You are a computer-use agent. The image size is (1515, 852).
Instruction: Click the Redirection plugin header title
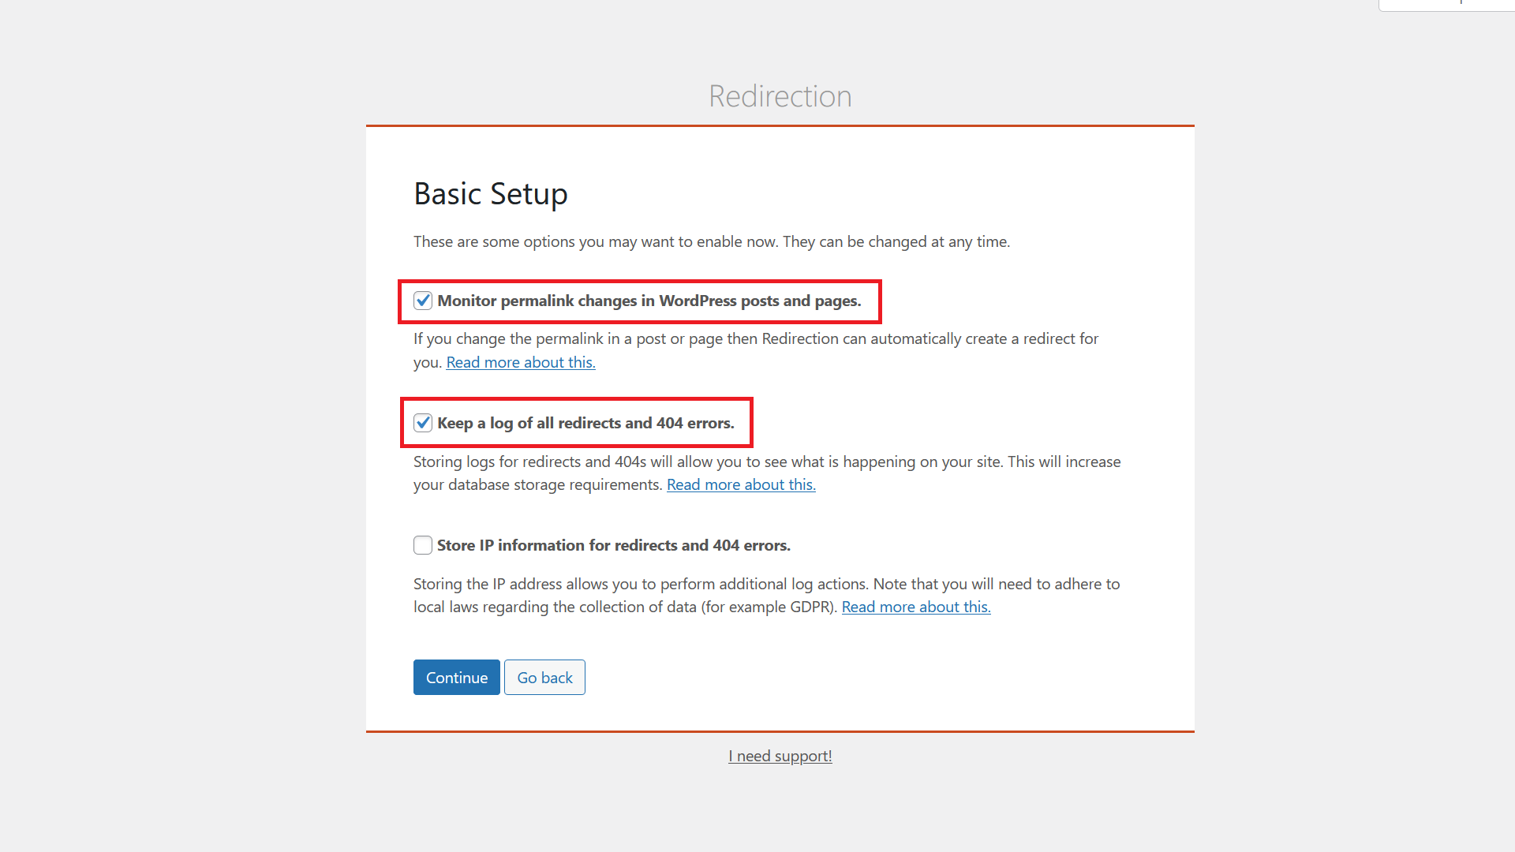pos(780,95)
